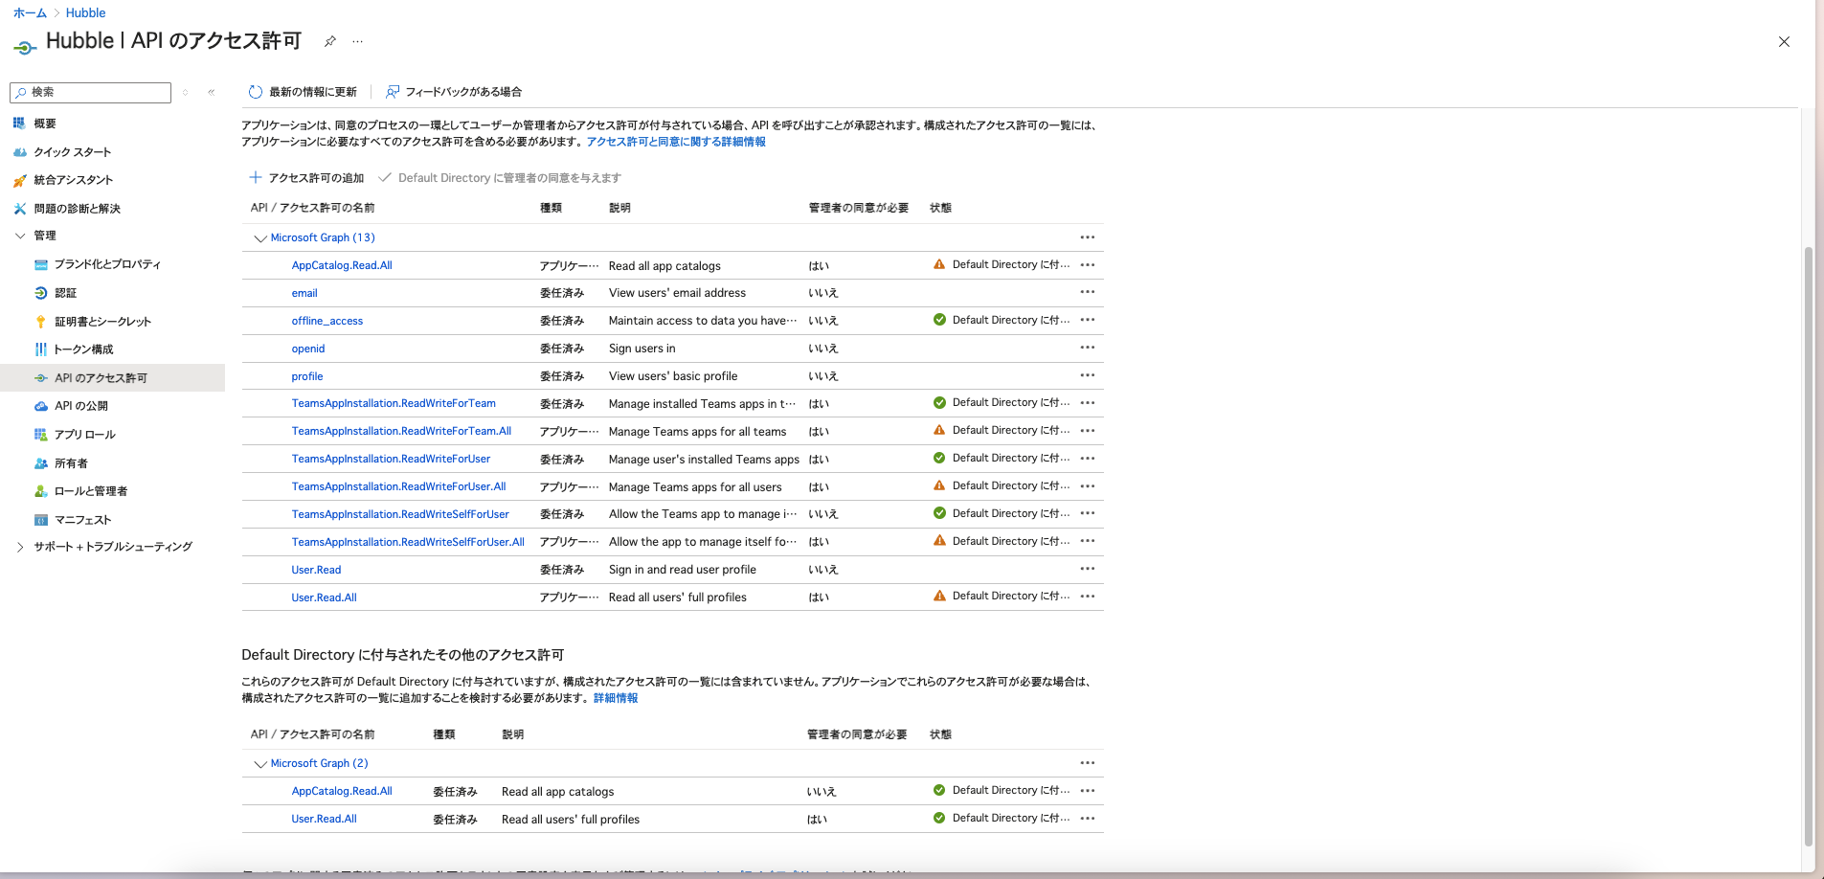Open 問題の診断と解決 in the sidebar
The width and height of the screenshot is (1824, 879).
coord(77,209)
